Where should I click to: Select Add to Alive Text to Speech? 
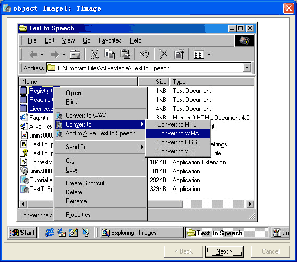[101, 133]
